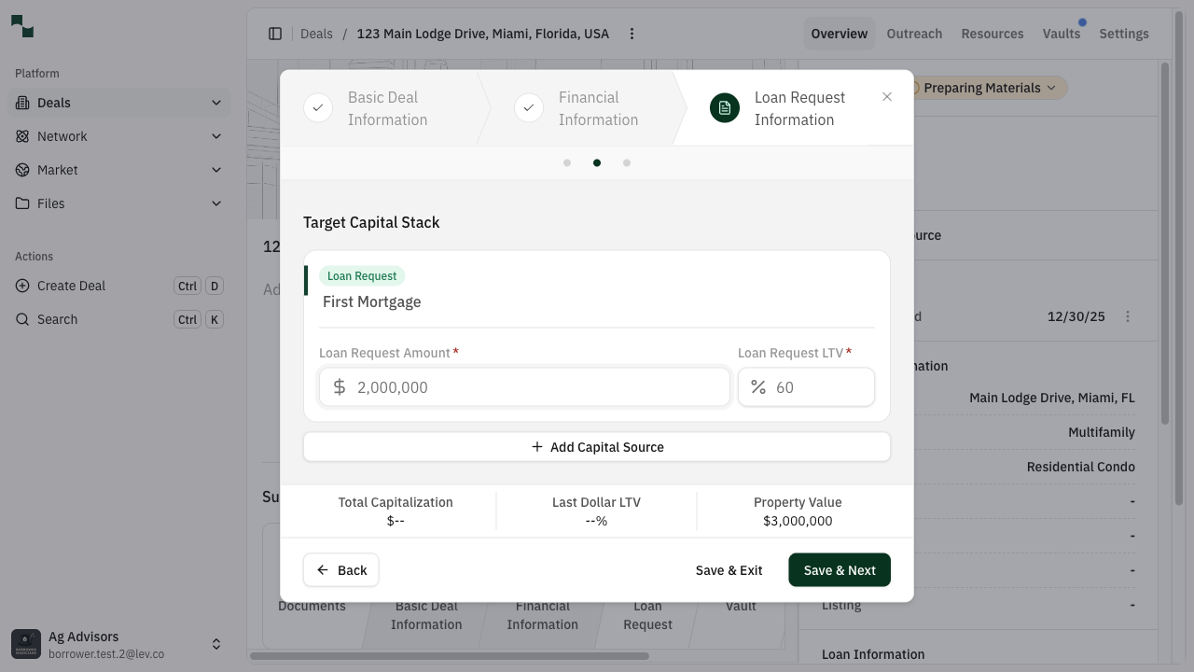Click the Network icon in the sidebar
Screen dimensions: 1194x672
[x=21, y=136]
